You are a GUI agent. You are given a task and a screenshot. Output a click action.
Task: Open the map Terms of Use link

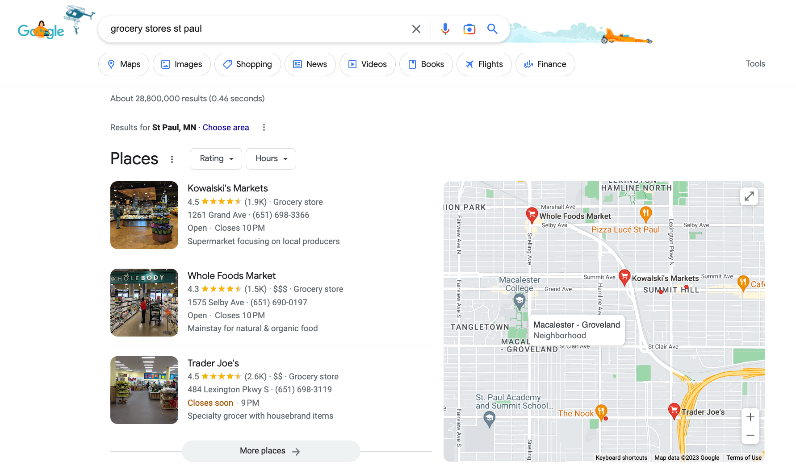tap(744, 457)
